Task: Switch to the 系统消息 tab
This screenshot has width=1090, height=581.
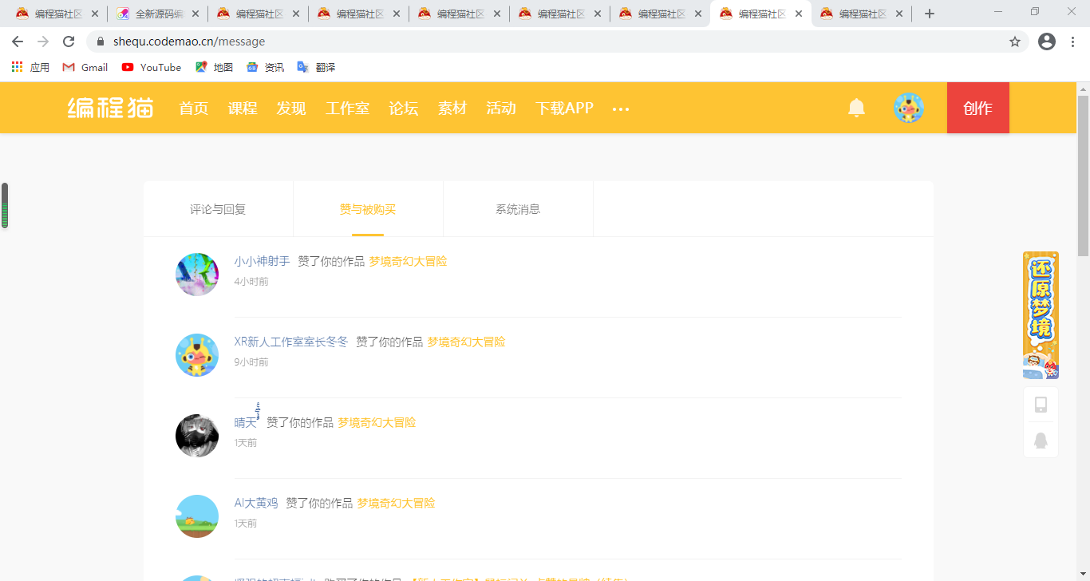Action: tap(518, 209)
